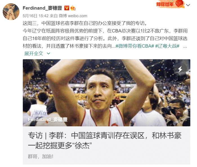
Task: Click the article subtitle 群哥，加油!
Action: tap(41, 157)
